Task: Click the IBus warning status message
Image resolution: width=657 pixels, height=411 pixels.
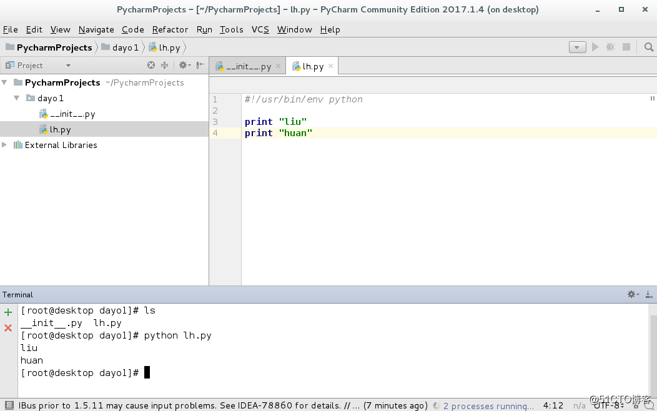Action: 223,405
